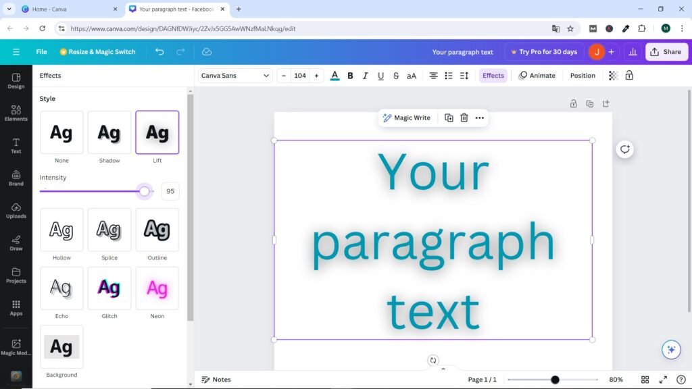Open the File menu
Viewport: 692px width, 389px height.
(x=41, y=51)
